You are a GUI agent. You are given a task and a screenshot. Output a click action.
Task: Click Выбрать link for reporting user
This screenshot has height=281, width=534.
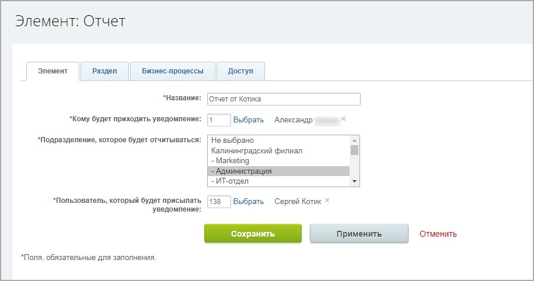tap(249, 201)
